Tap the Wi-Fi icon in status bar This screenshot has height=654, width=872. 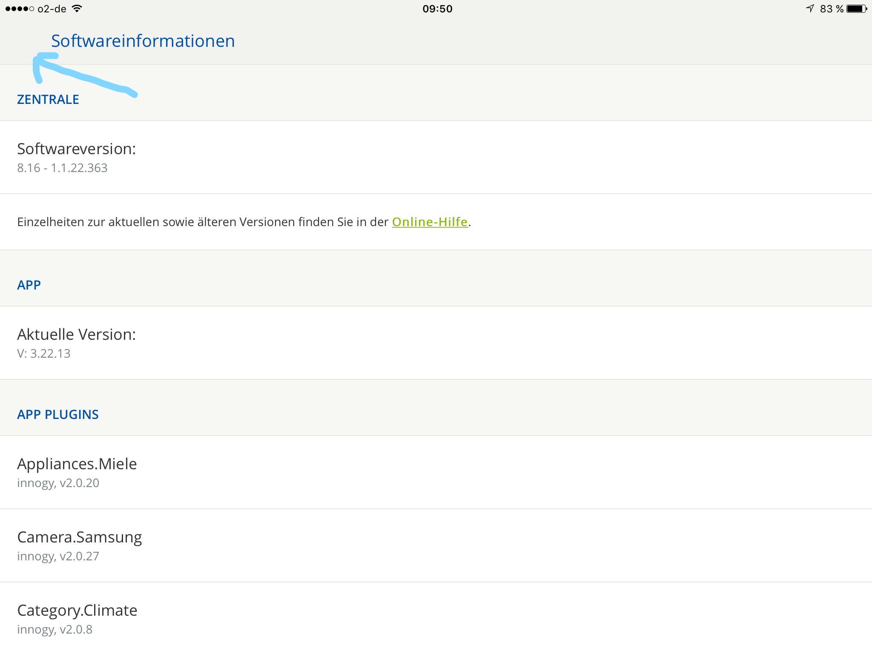pos(77,9)
